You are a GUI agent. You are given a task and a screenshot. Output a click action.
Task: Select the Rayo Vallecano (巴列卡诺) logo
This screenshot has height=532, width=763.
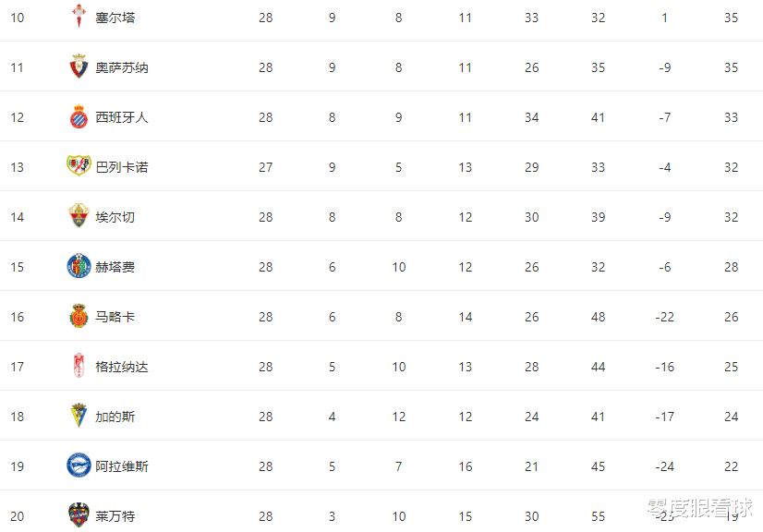click(79, 166)
